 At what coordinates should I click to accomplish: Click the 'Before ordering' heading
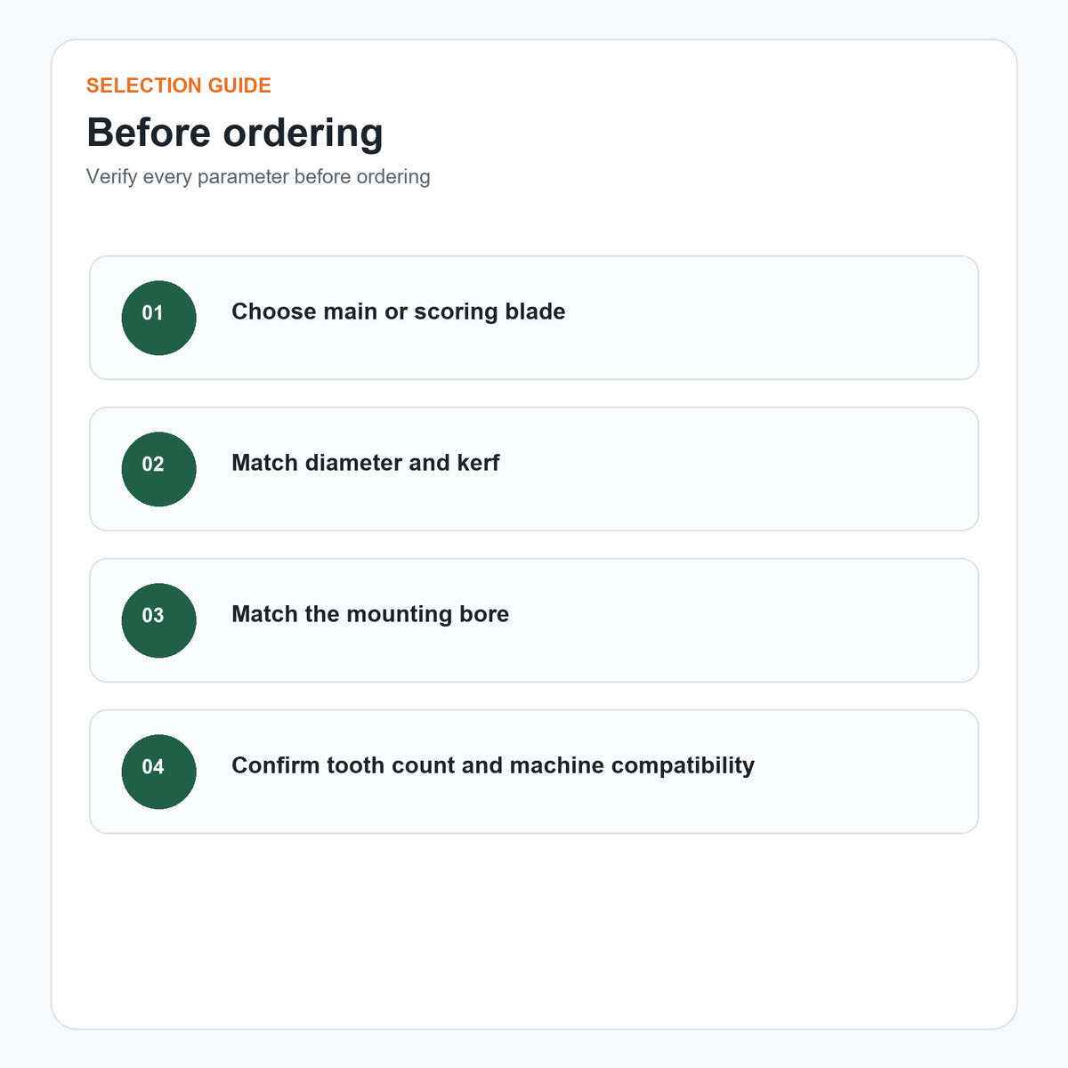(x=235, y=133)
